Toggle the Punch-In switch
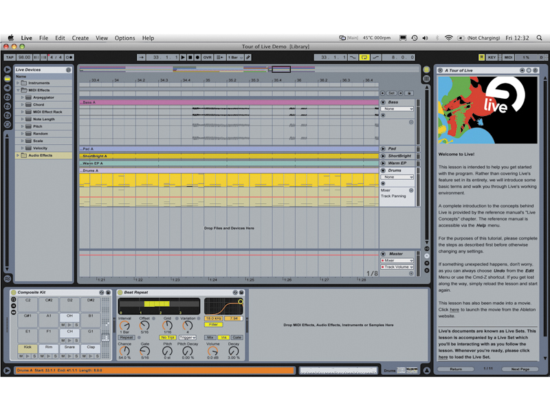The width and height of the screenshot is (550, 412). (352, 57)
